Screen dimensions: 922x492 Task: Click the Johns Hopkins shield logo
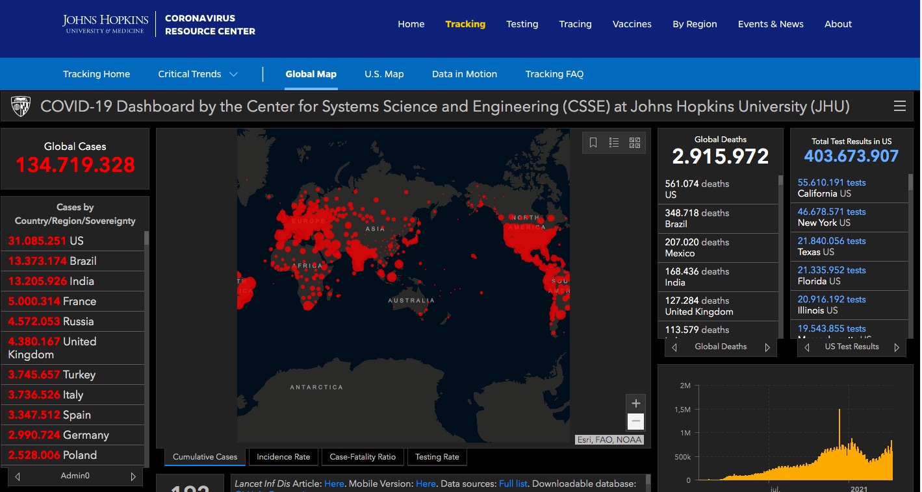pos(21,106)
